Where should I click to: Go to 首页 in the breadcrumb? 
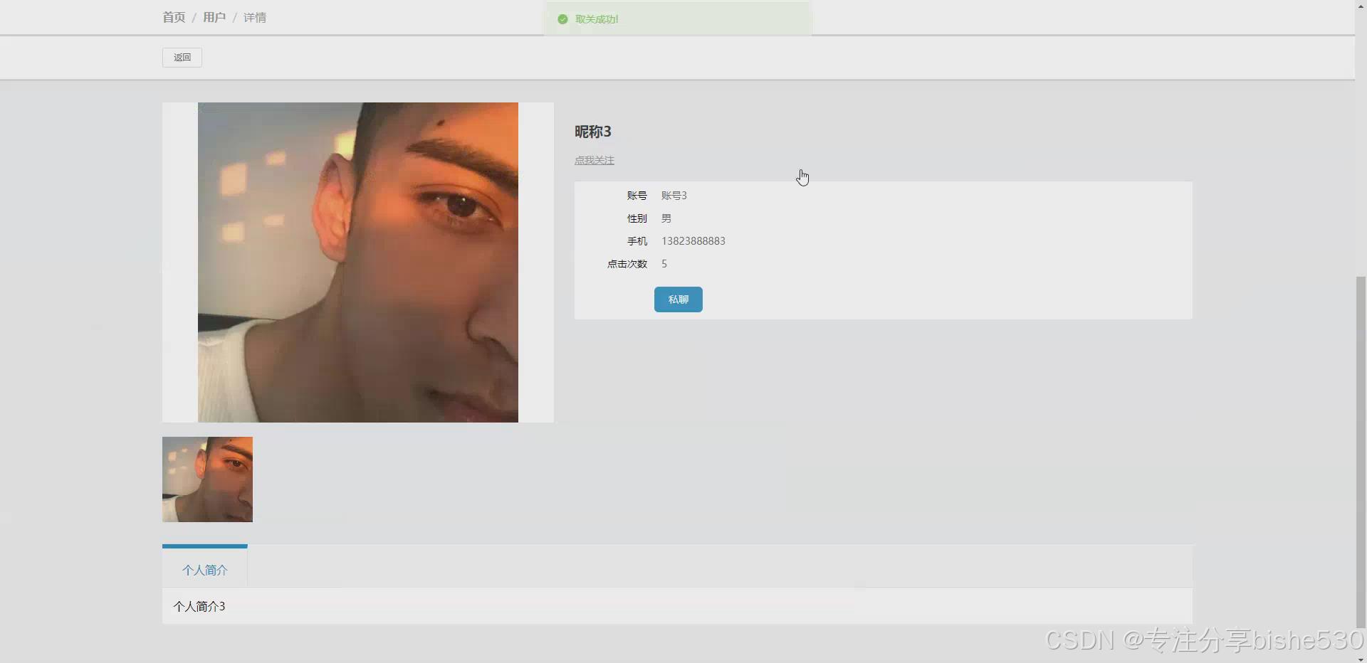[x=174, y=17]
